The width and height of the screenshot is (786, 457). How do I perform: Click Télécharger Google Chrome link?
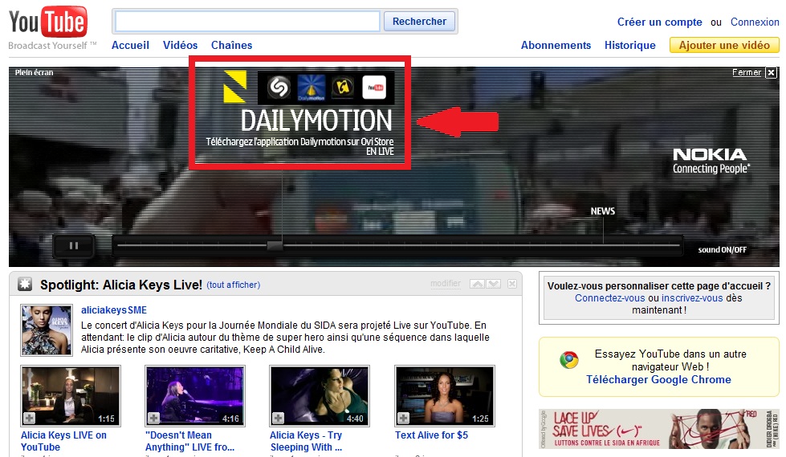658,379
